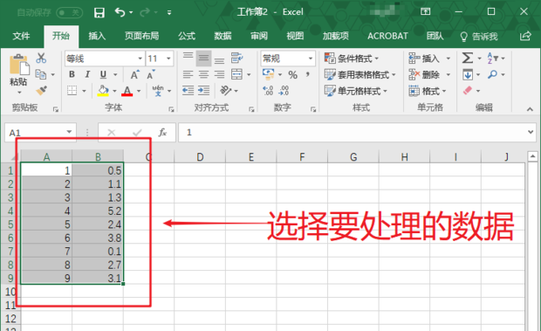
Task: Open the 公式 ribbon tab
Action: pyautogui.click(x=187, y=36)
